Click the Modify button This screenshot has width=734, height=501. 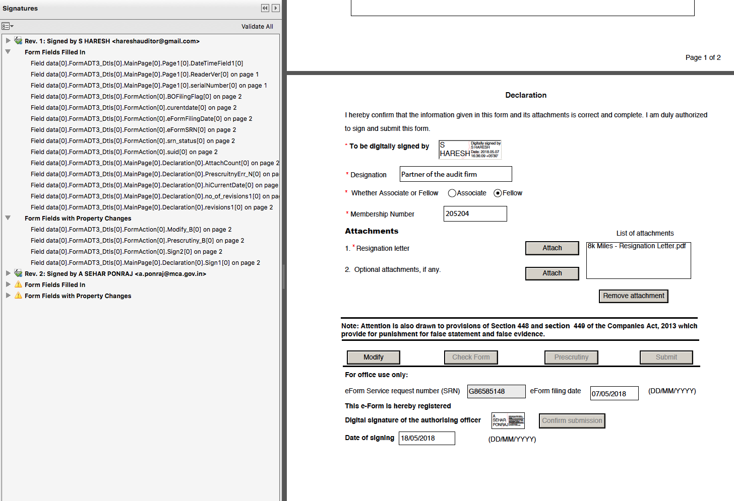tap(374, 357)
